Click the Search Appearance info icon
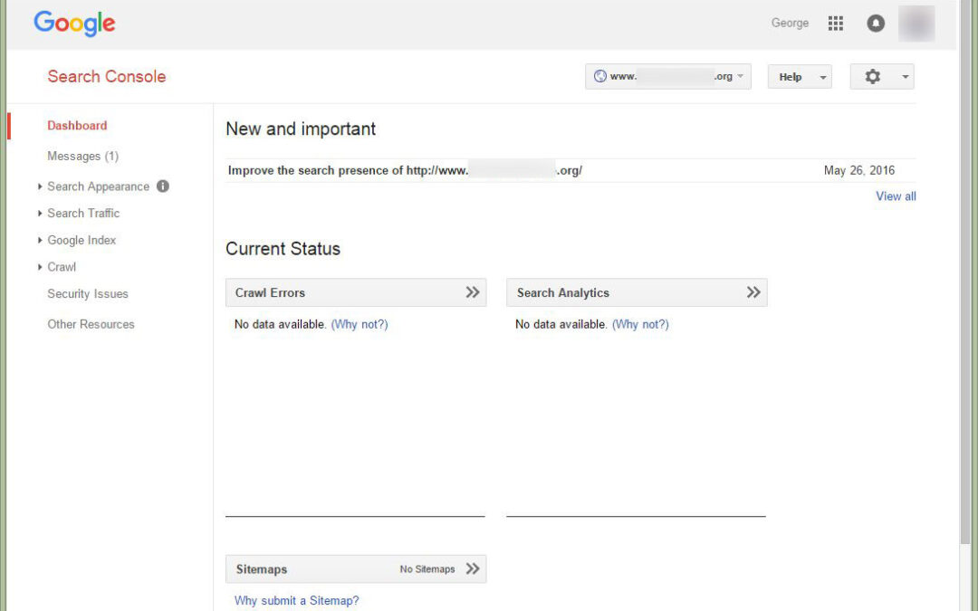The image size is (978, 611). tap(163, 186)
